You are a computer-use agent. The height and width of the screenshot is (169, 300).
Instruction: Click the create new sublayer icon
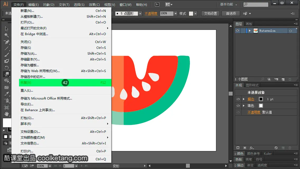pyautogui.click(x=276, y=79)
